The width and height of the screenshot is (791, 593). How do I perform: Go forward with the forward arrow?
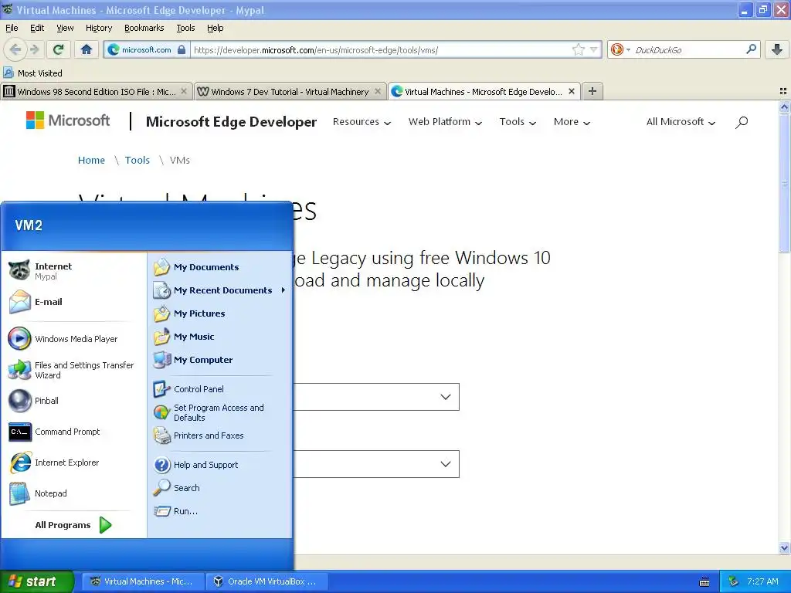click(34, 49)
